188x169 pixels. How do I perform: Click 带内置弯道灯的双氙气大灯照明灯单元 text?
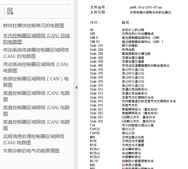point(149,101)
